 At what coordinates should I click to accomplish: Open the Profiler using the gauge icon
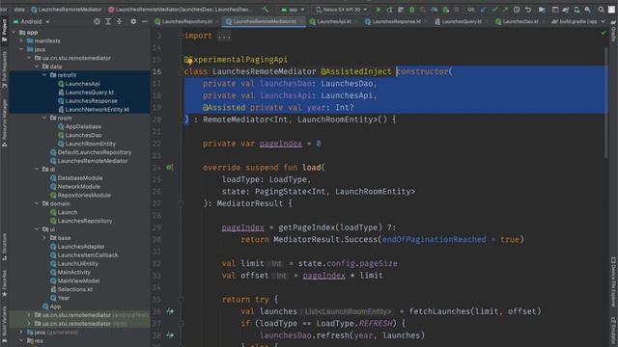pos(435,9)
